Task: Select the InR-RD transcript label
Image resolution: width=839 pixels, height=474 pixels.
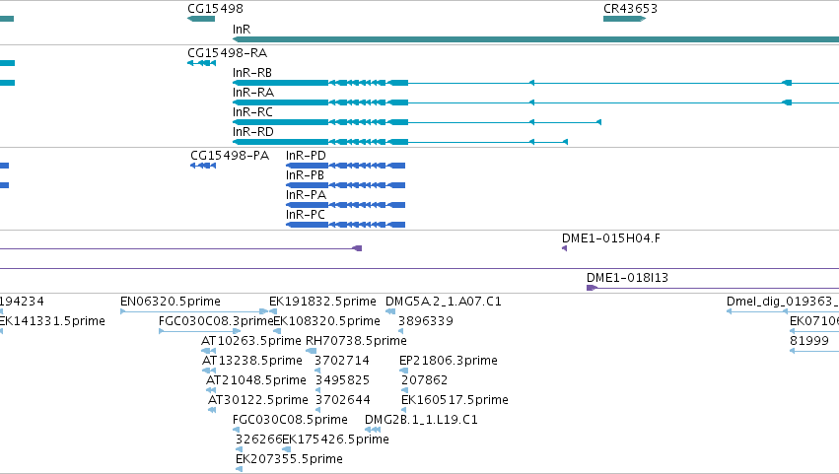Action: coord(253,132)
